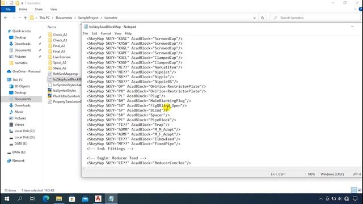Select pinned Desktop under Quick access
This screenshot has height=204, width=363.
click(x=20, y=37)
